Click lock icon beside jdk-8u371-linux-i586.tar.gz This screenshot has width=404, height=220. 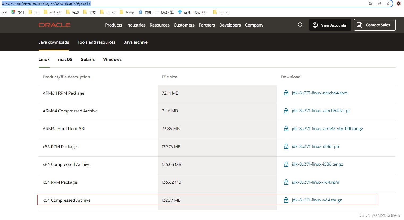click(x=286, y=164)
